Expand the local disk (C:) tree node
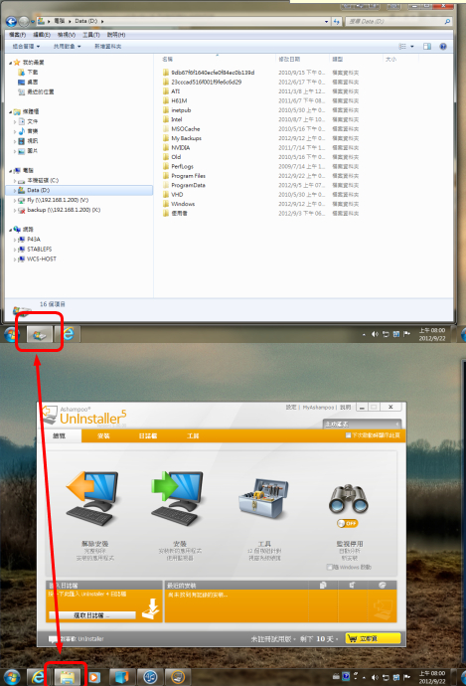 (x=15, y=181)
